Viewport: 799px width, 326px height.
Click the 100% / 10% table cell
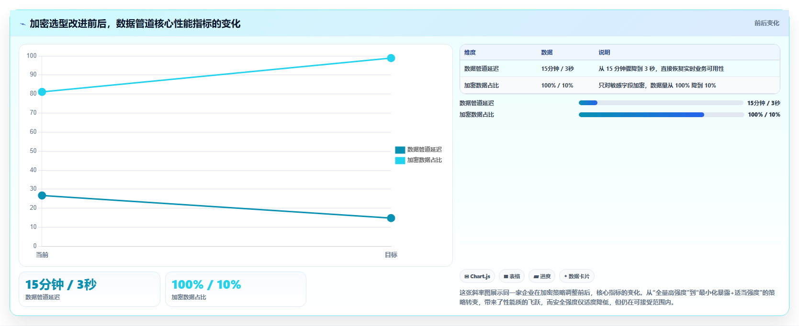(x=557, y=86)
